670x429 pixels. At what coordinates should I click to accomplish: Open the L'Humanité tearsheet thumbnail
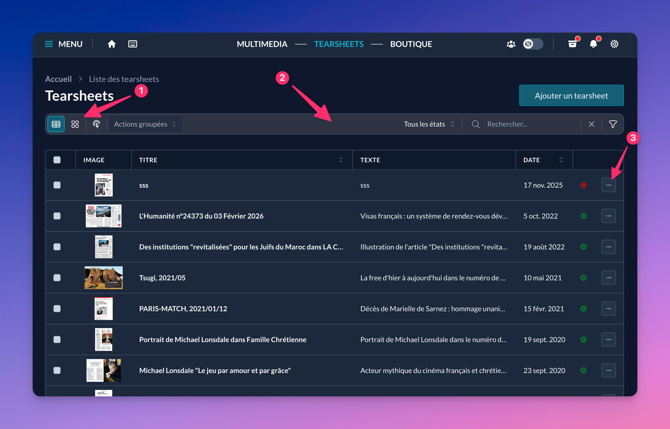click(x=104, y=216)
